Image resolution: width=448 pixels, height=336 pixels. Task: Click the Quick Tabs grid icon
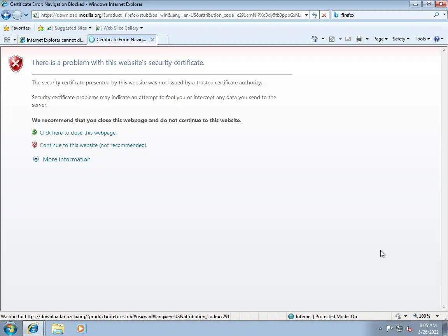pyautogui.click(x=7, y=40)
